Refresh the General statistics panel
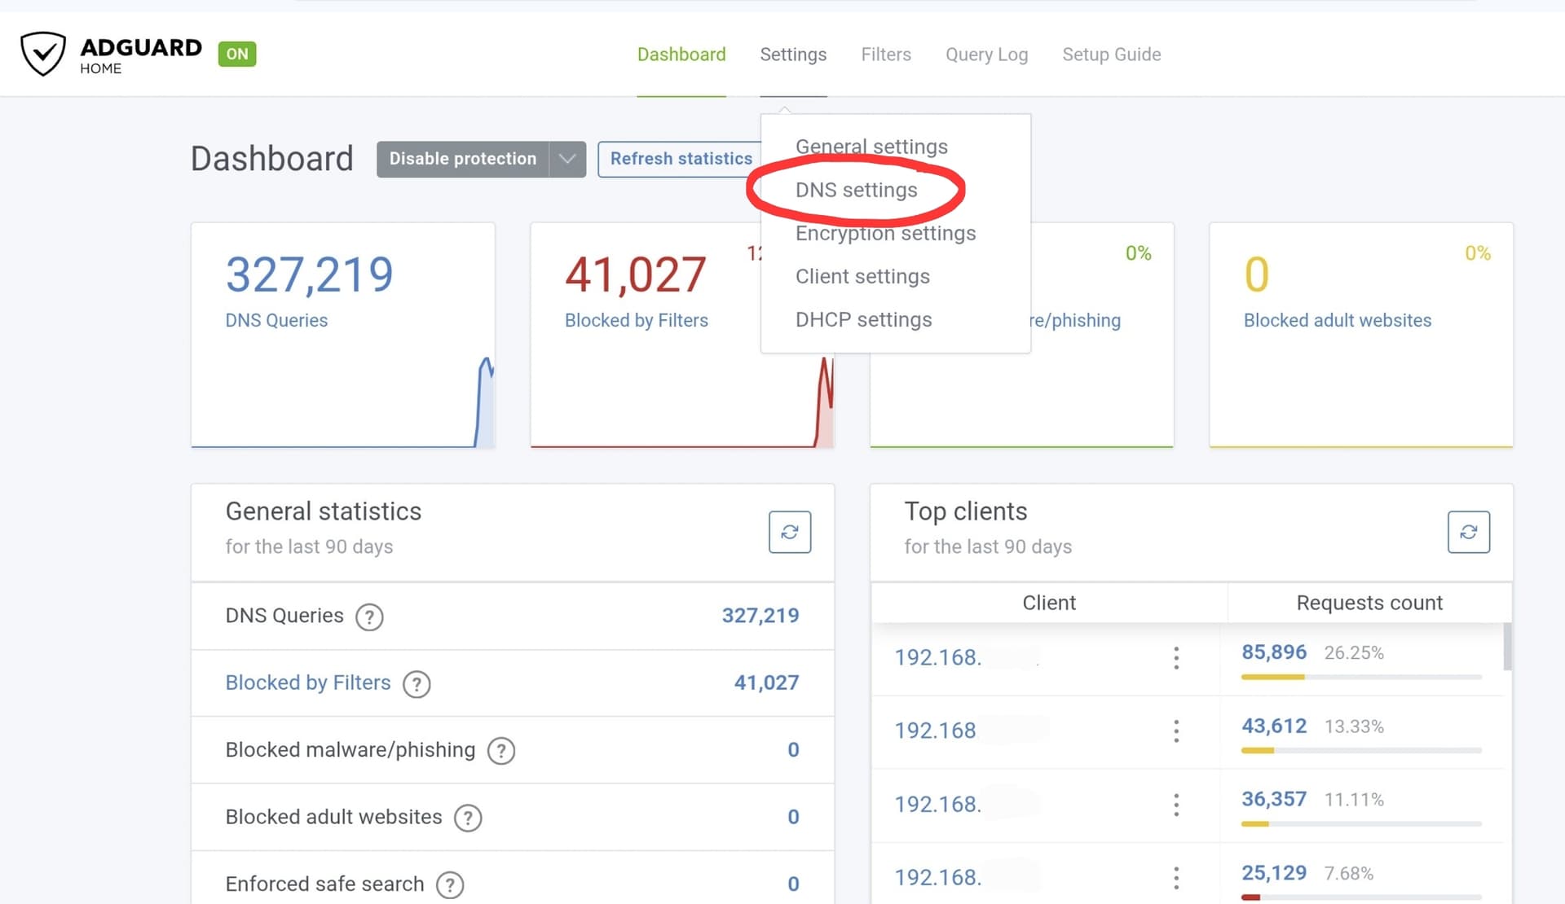The image size is (1565, 904). 789,532
